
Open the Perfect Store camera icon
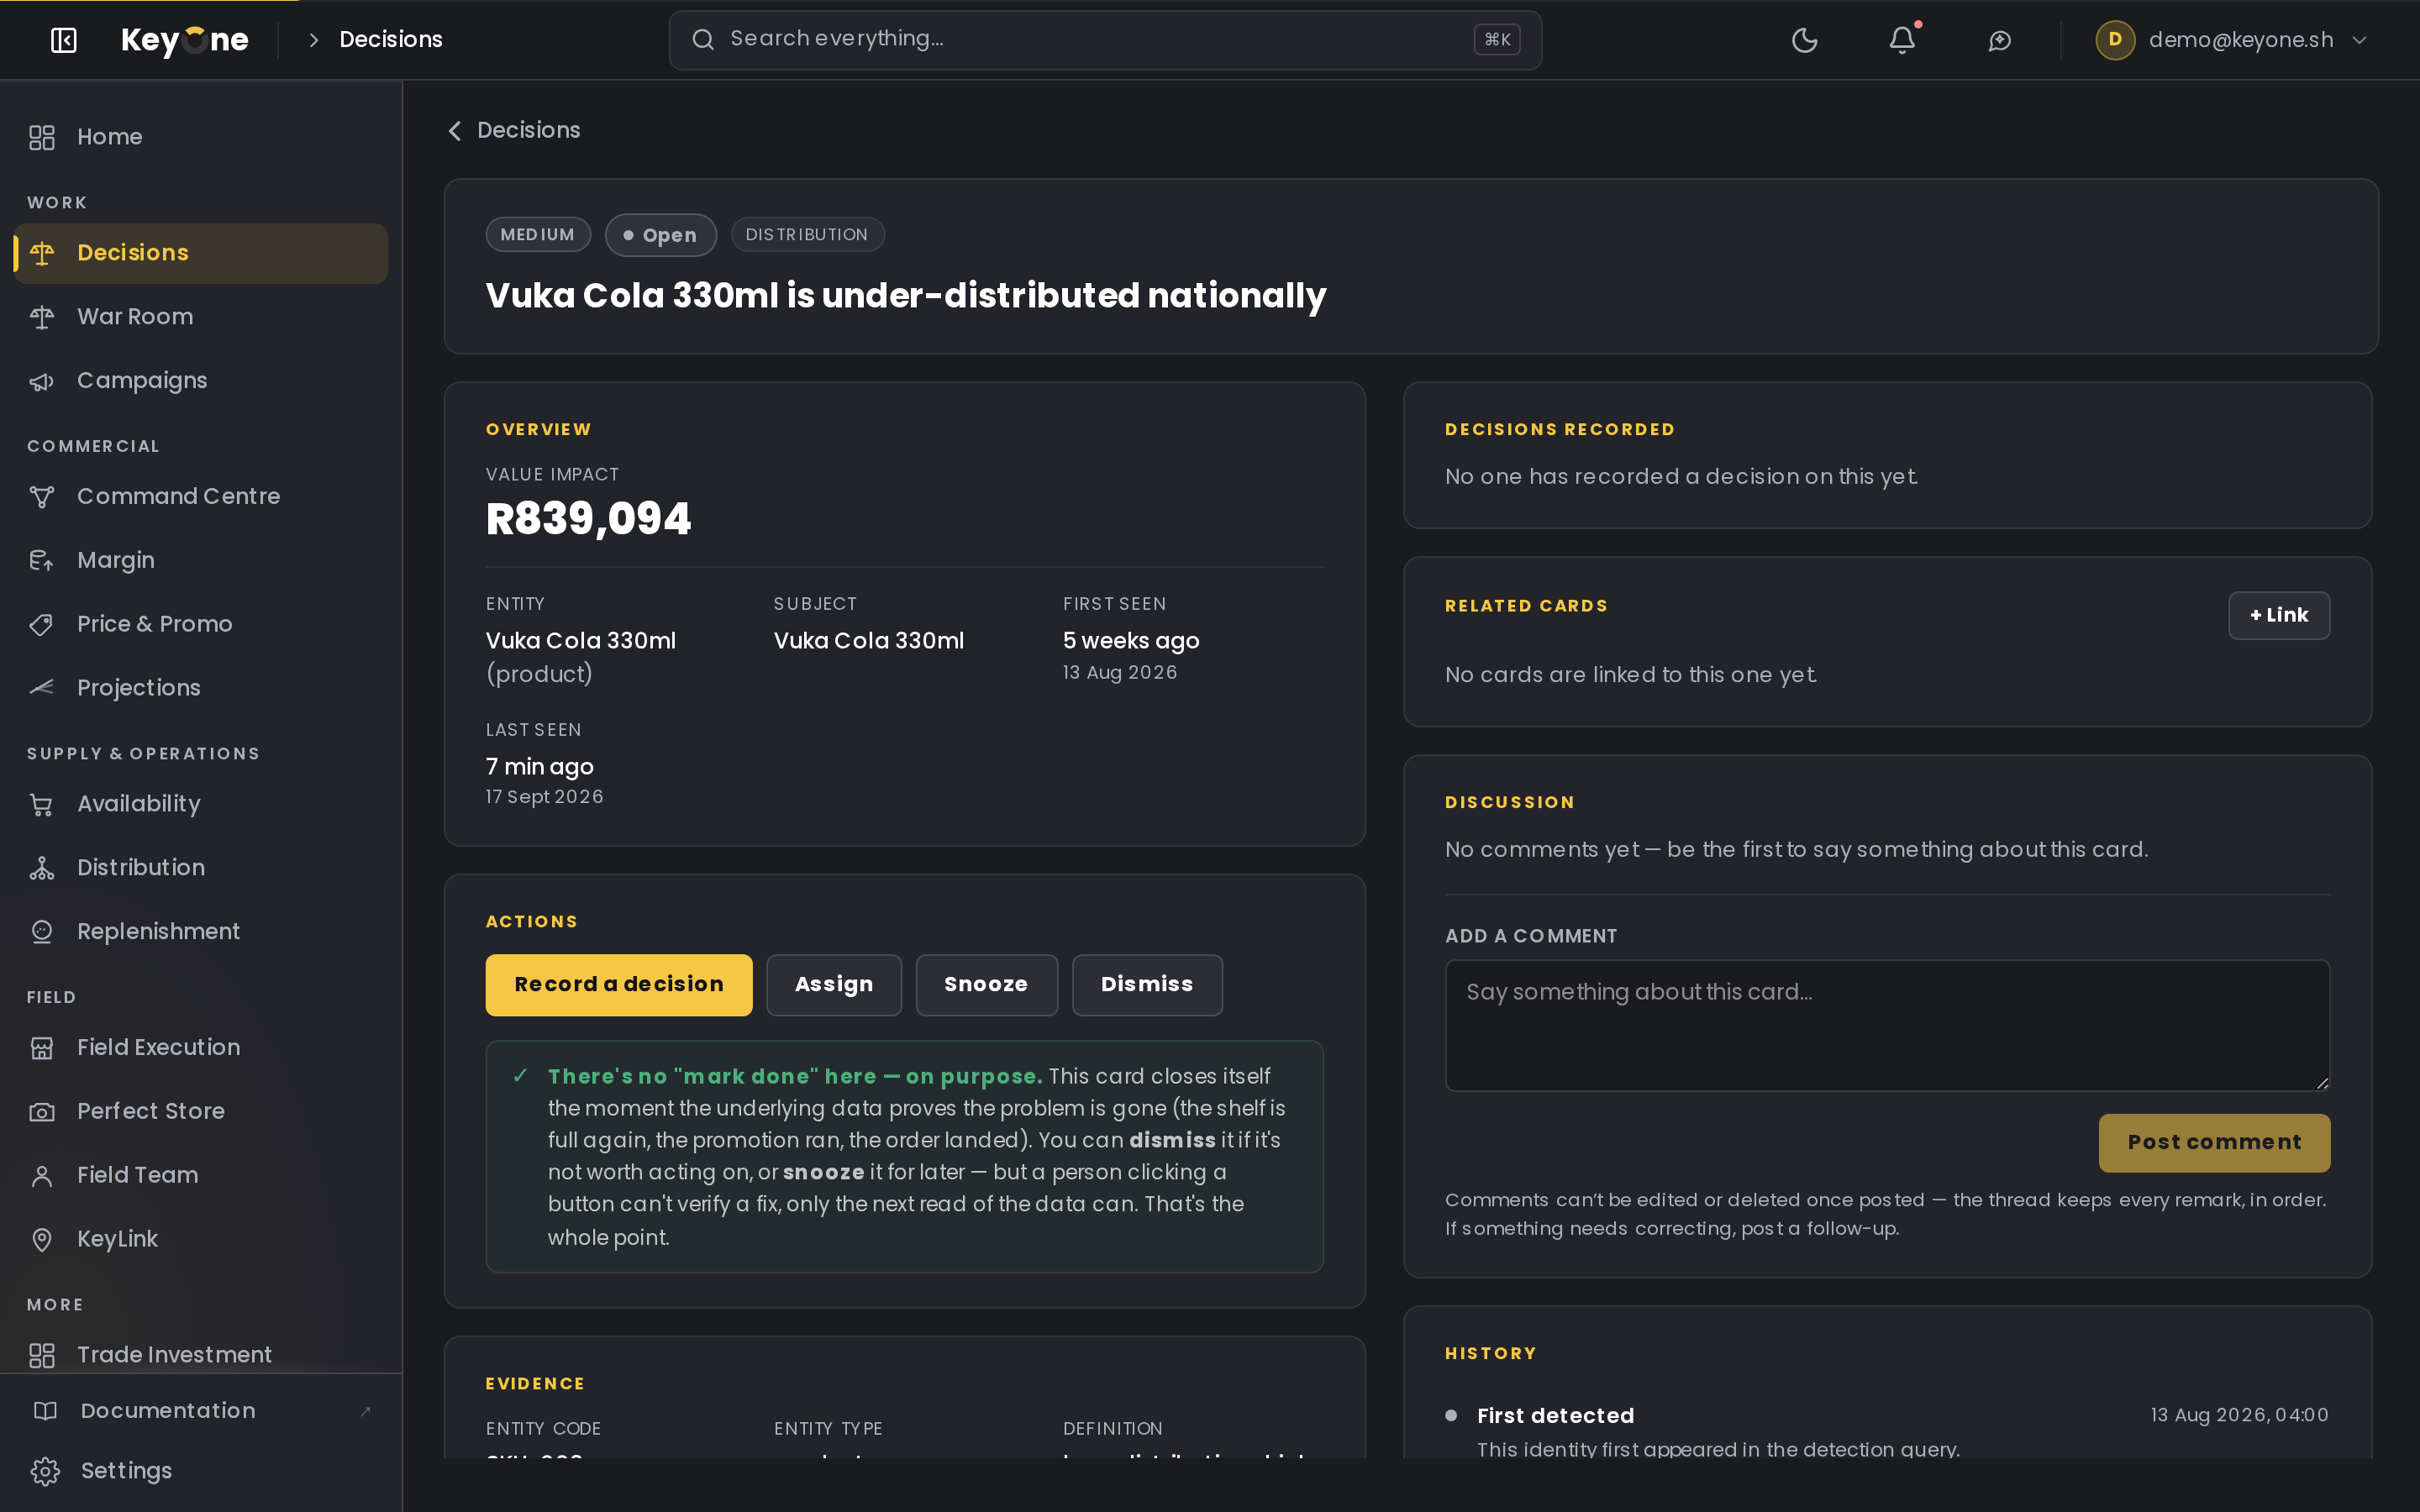pyautogui.click(x=42, y=1112)
